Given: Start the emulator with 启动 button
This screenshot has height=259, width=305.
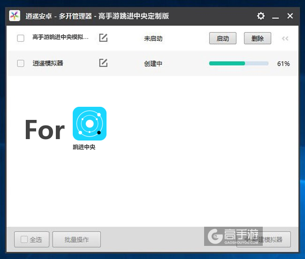Looking at the screenshot, I should click(223, 38).
